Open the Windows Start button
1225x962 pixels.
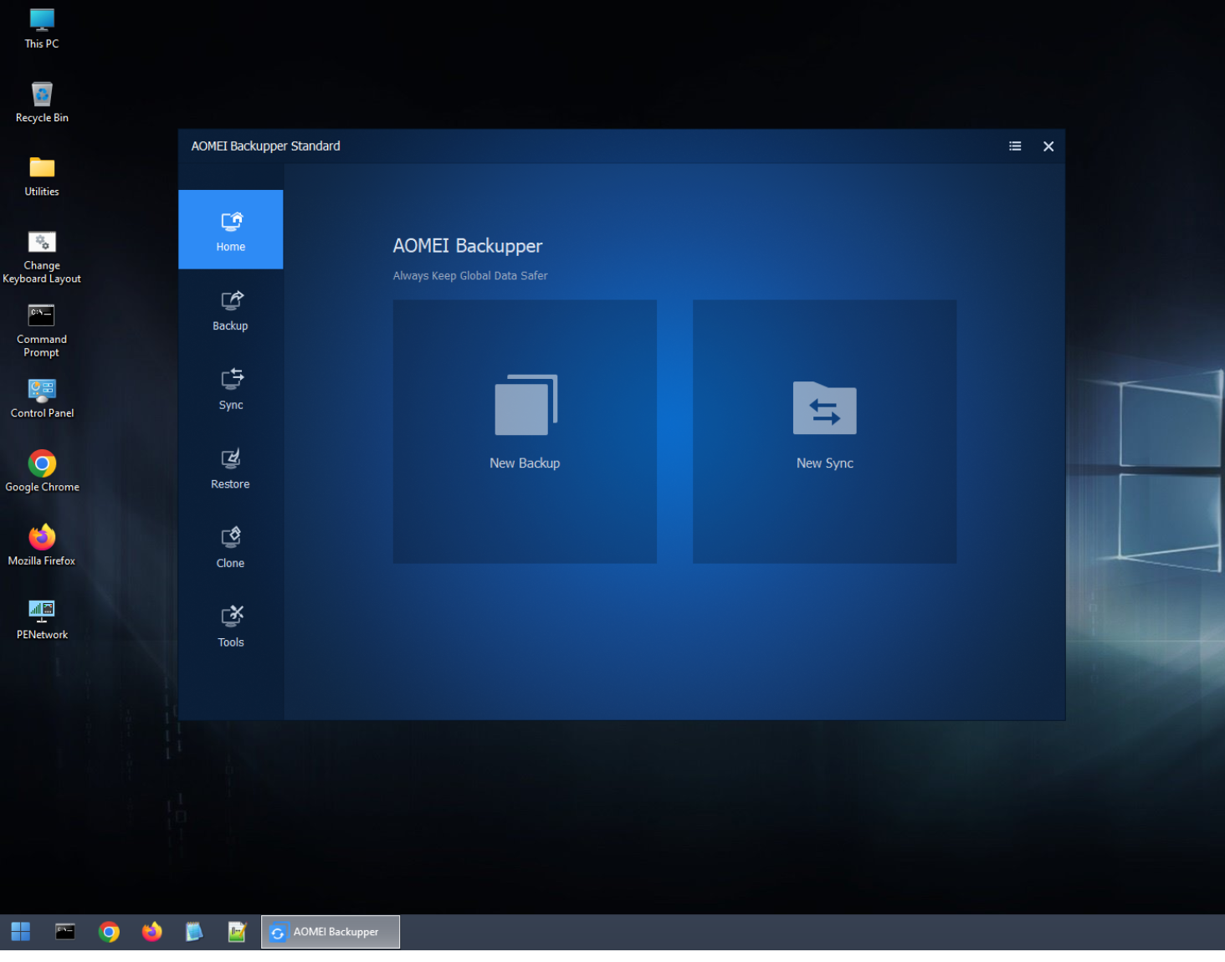(x=21, y=932)
